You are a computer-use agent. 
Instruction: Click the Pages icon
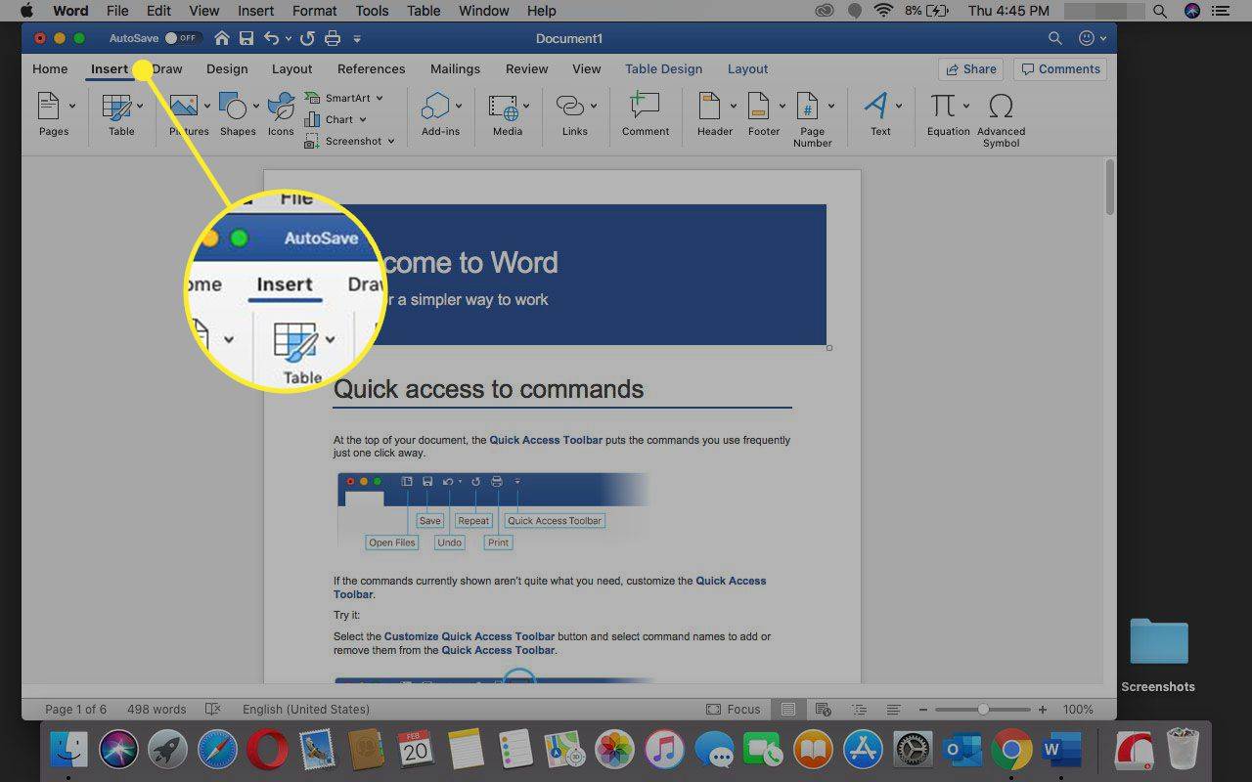(49, 106)
